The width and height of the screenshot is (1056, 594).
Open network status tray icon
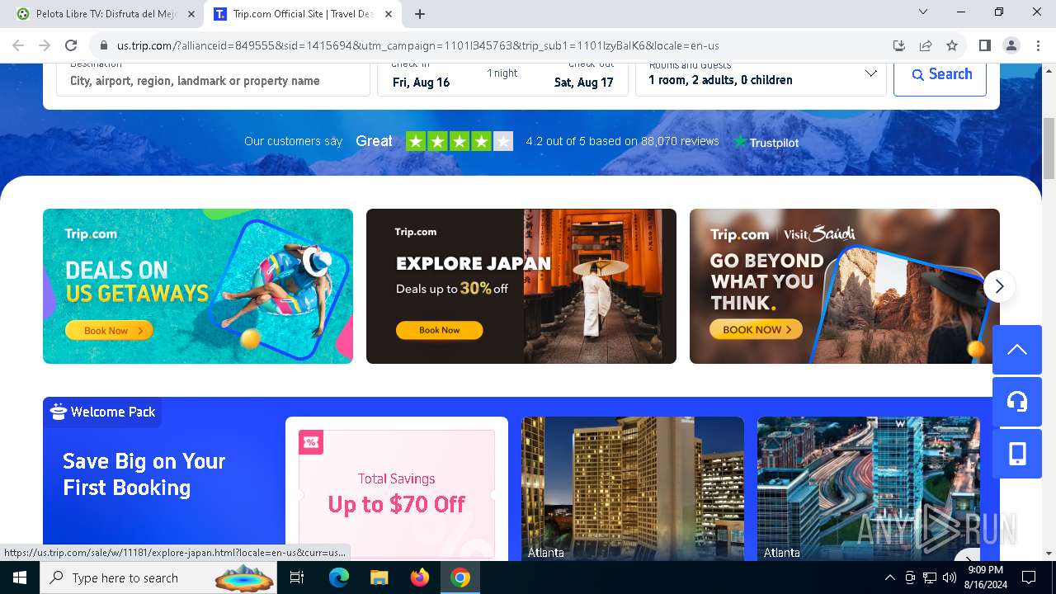tap(930, 577)
